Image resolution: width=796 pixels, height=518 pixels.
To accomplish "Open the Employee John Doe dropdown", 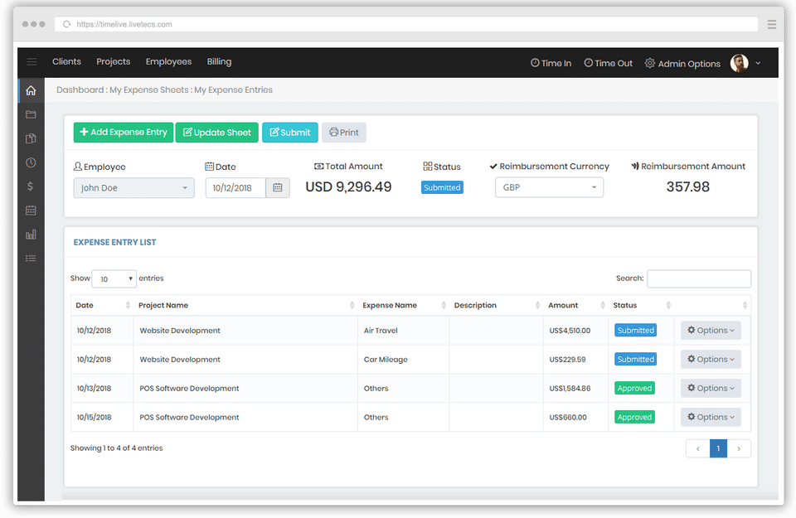I will (134, 187).
